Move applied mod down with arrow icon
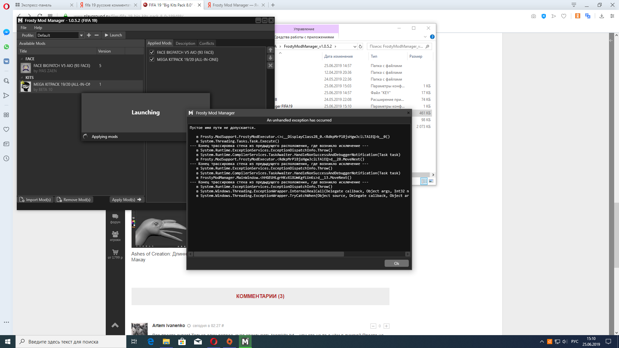Image resolution: width=619 pixels, height=348 pixels. [x=270, y=58]
